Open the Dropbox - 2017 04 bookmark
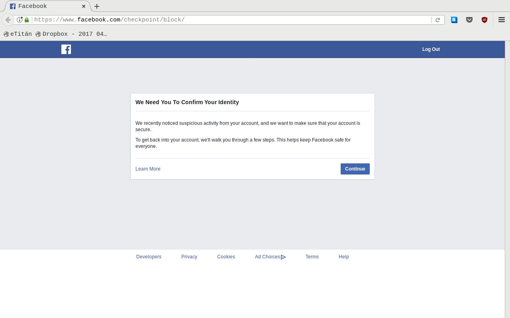The image size is (510, 318). 71,34
